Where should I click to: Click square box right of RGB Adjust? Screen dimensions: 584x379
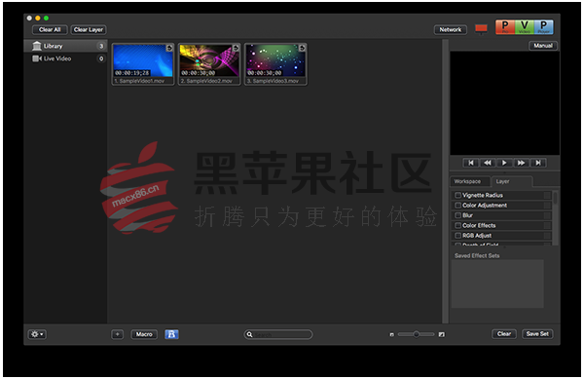pos(547,236)
